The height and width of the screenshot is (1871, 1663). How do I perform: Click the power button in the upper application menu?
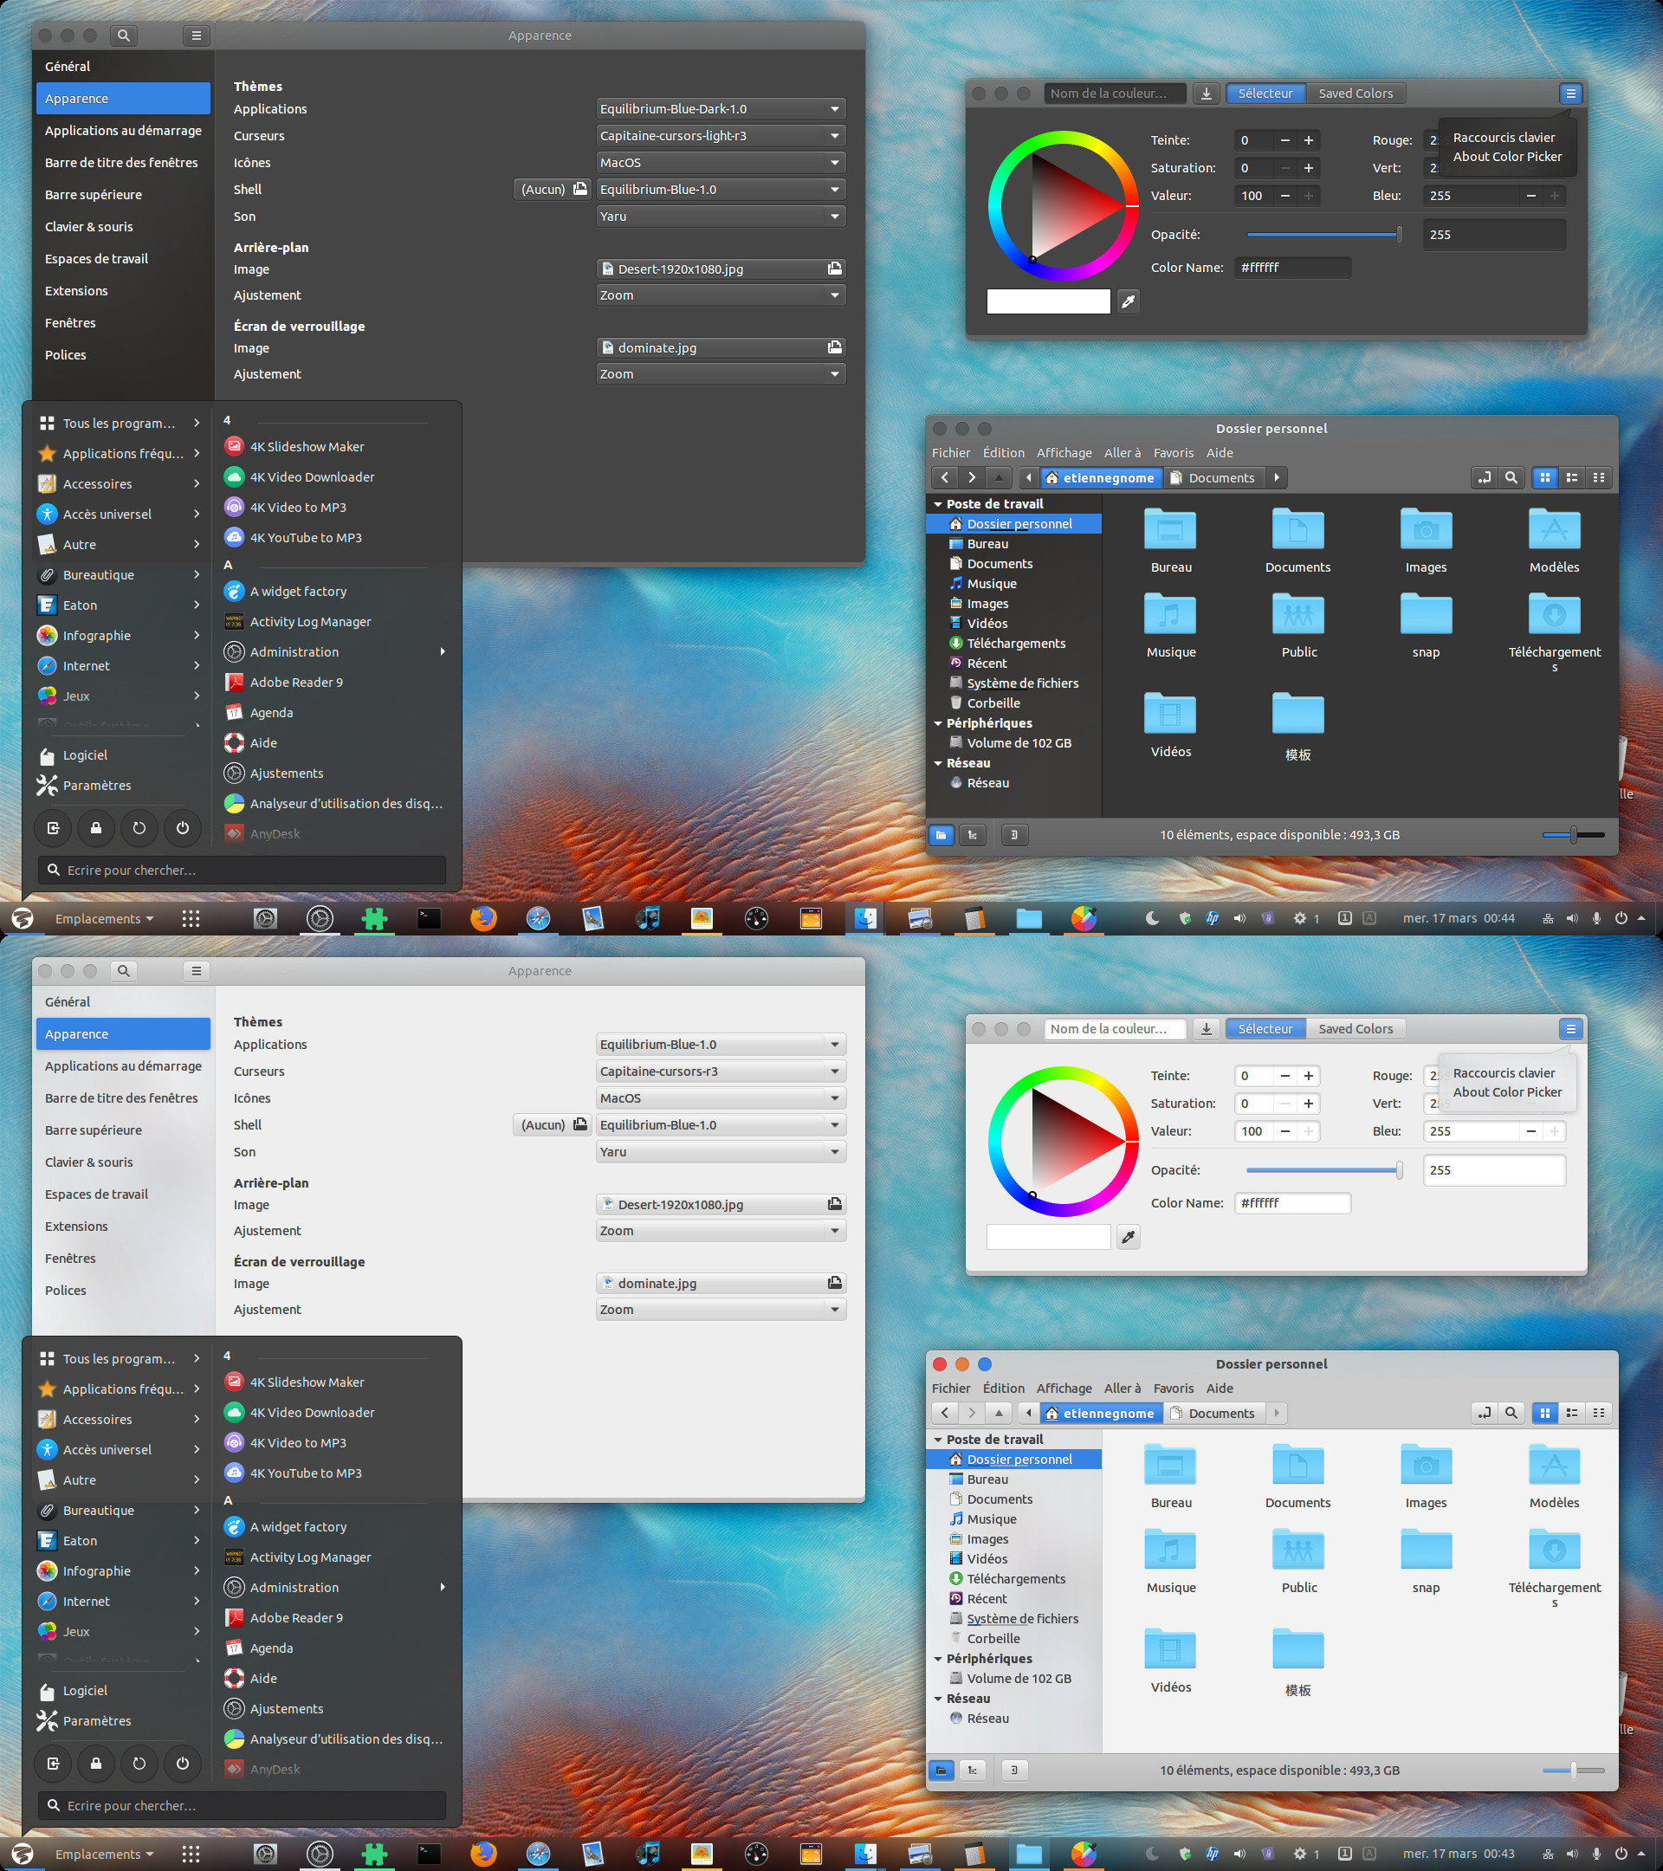[182, 827]
